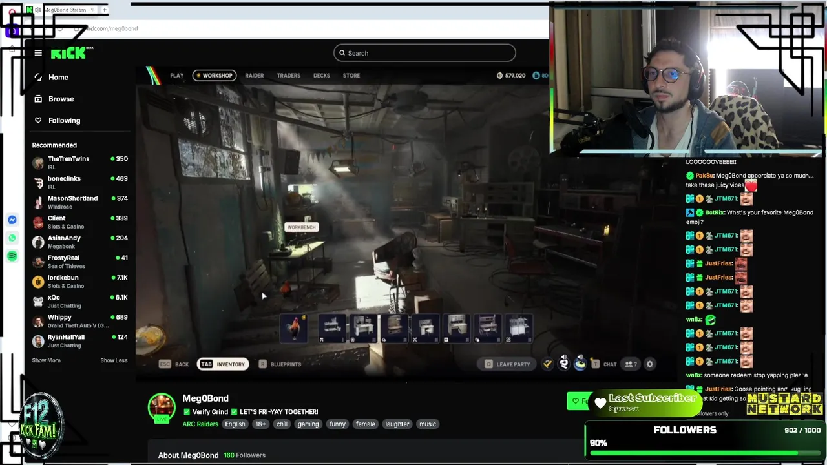Screen dimensions: 827x465
Task: Open the TRADERS tab
Action: click(289, 76)
